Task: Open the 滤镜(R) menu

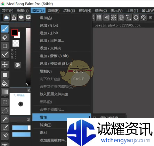Action: coord(54,11)
